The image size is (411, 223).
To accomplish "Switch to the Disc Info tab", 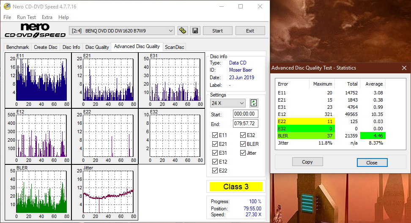I will point(71,47).
